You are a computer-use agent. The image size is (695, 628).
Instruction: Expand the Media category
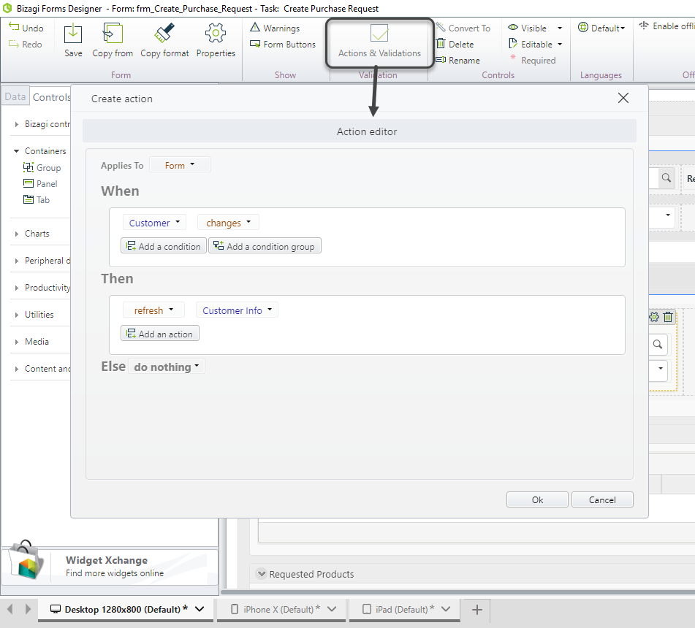point(16,342)
